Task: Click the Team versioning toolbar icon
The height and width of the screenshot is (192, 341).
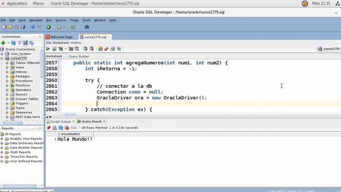Action: point(73,27)
